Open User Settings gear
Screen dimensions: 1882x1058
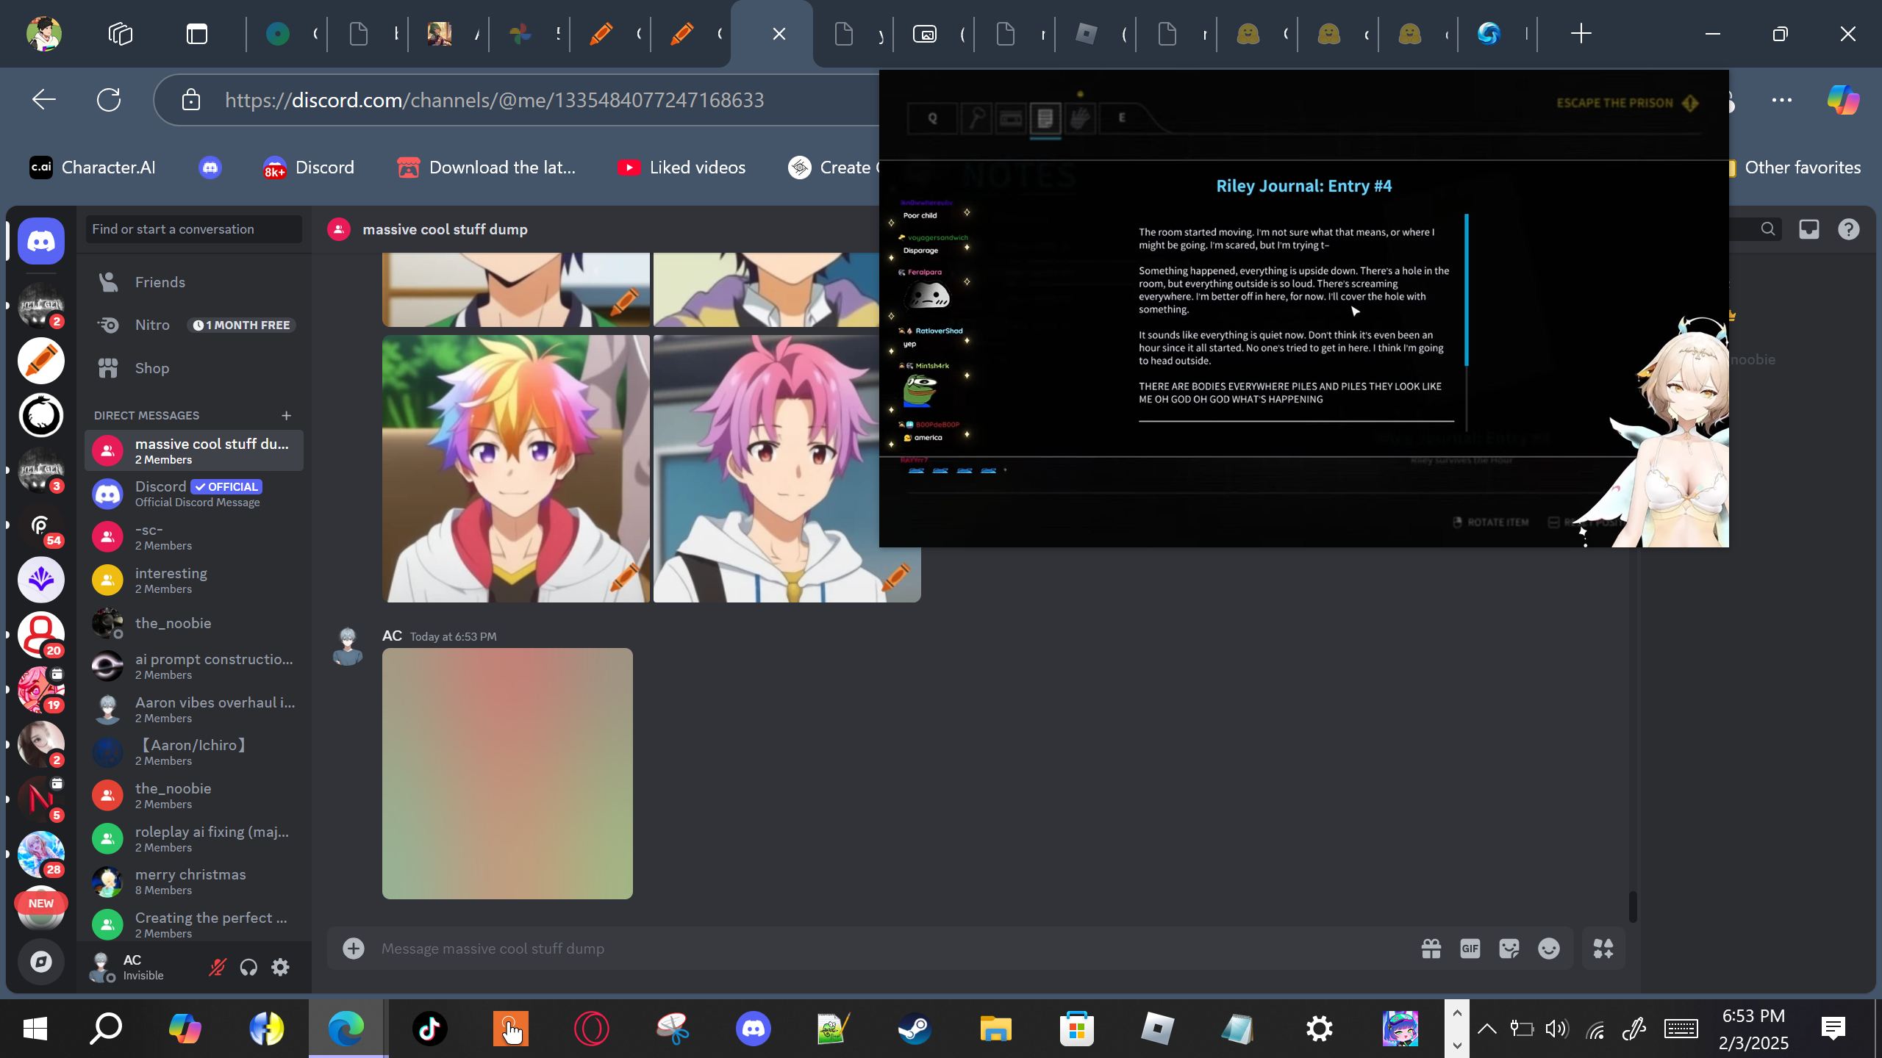tap(280, 967)
